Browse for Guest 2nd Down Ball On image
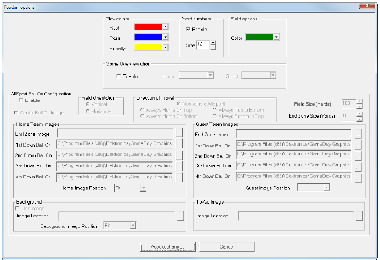This screenshot has height=260, width=380. [x=358, y=155]
